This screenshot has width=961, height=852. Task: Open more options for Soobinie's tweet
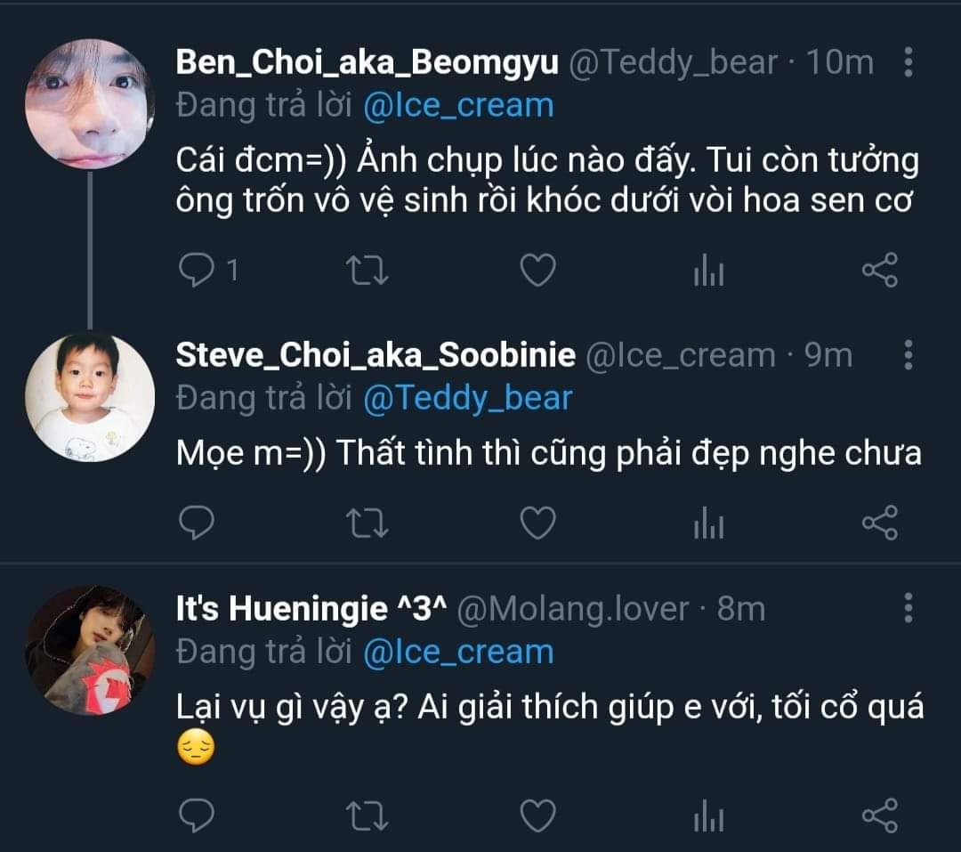[x=908, y=354]
